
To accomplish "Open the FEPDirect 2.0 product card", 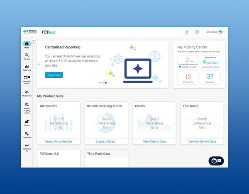I will (59, 158).
